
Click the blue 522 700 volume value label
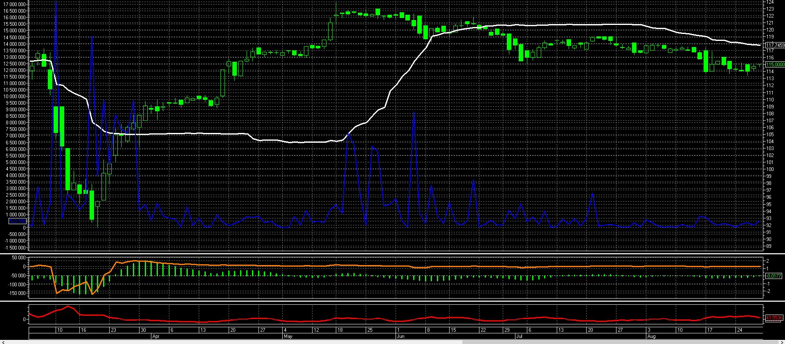click(17, 221)
